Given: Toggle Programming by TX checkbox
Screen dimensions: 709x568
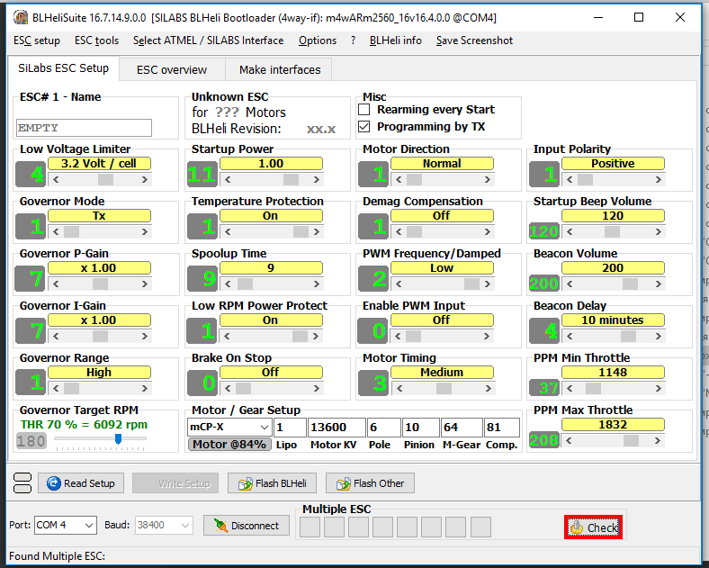Looking at the screenshot, I should [x=364, y=127].
